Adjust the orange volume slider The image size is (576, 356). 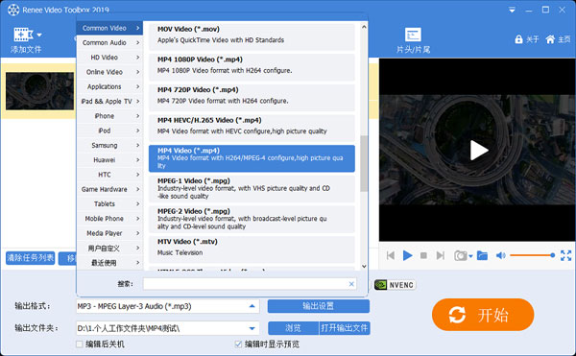(x=532, y=255)
